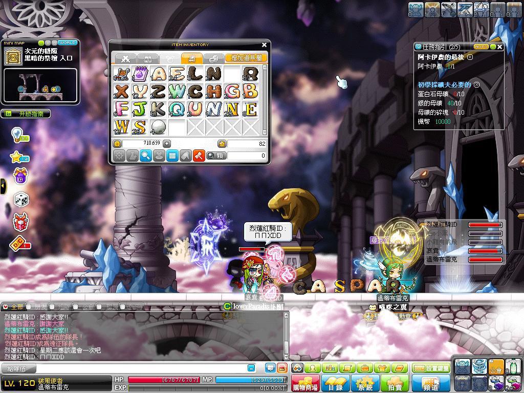Toggle the AUTO button in quest guide
The width and height of the screenshot is (524, 393).
coord(481,47)
